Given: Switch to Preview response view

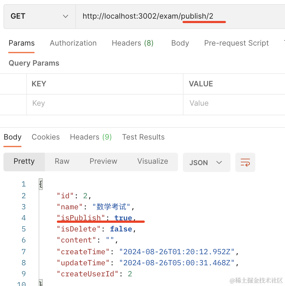Looking at the screenshot, I should coord(103,161).
